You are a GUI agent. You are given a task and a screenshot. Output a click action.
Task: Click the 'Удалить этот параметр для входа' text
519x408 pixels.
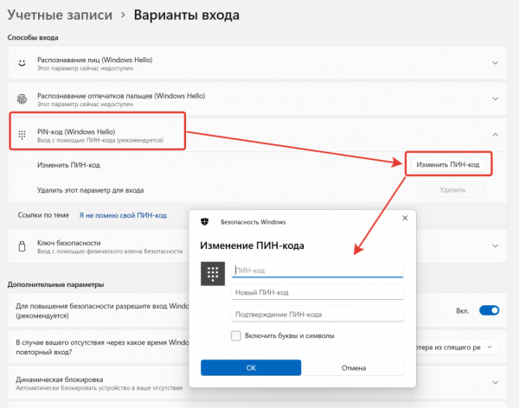click(90, 190)
